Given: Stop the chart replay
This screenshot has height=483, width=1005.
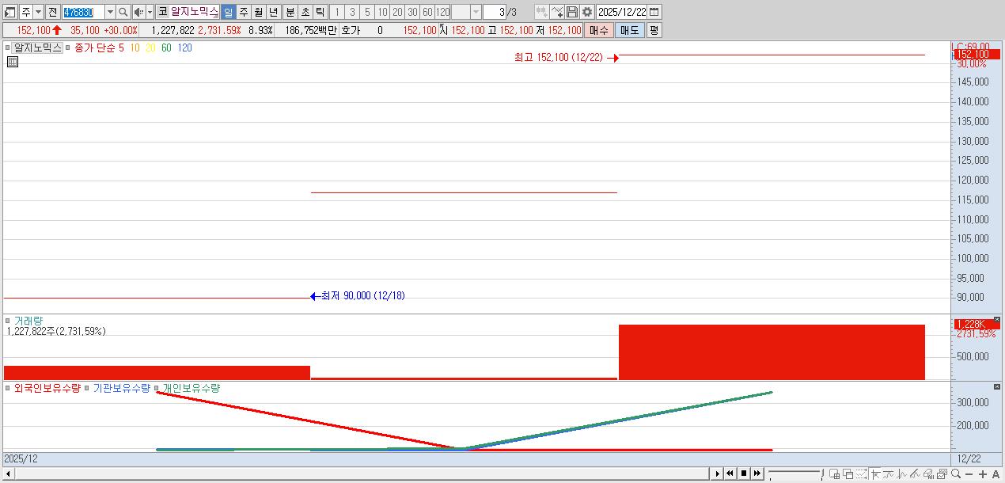Looking at the screenshot, I should 744,473.
